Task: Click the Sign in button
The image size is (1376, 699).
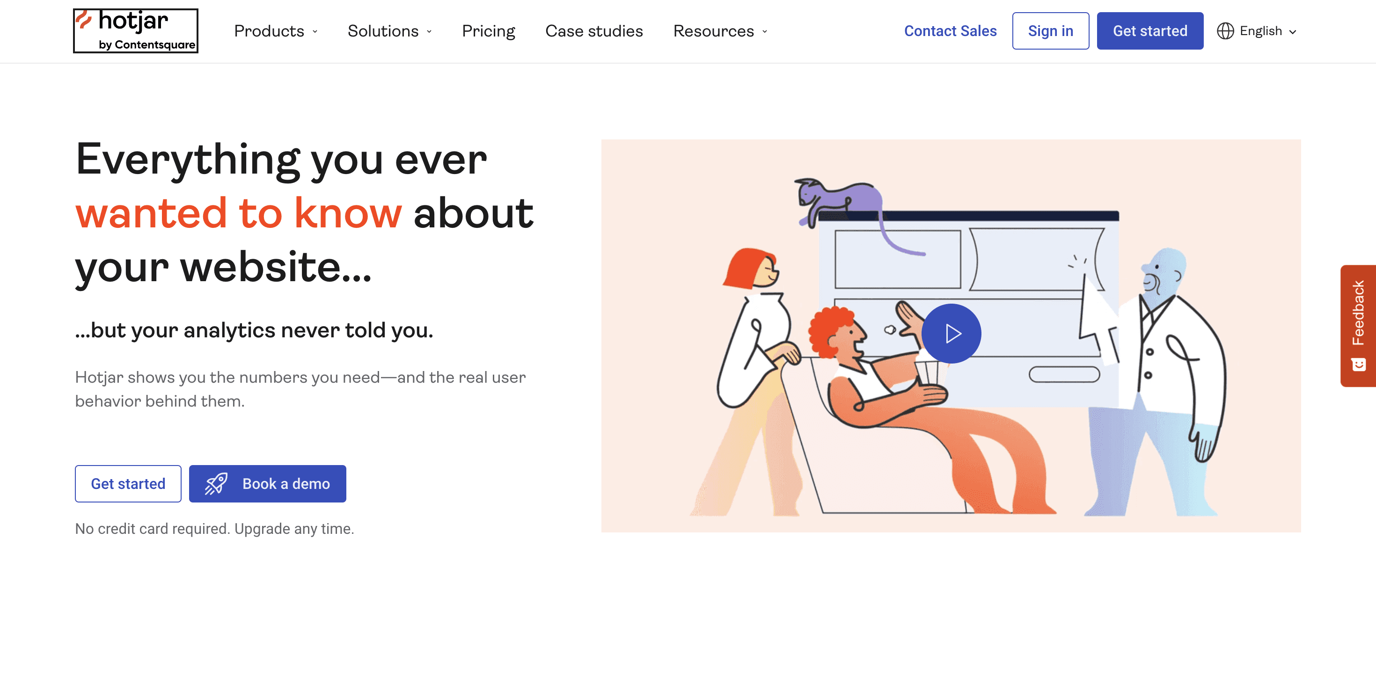Action: 1051,30
